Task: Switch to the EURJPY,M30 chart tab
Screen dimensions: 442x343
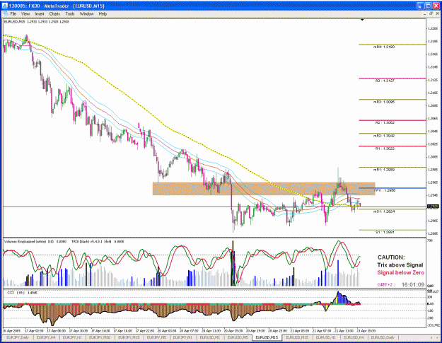Action: pyautogui.click(x=100, y=337)
